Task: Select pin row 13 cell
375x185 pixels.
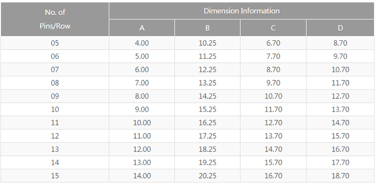Action: click(x=55, y=149)
